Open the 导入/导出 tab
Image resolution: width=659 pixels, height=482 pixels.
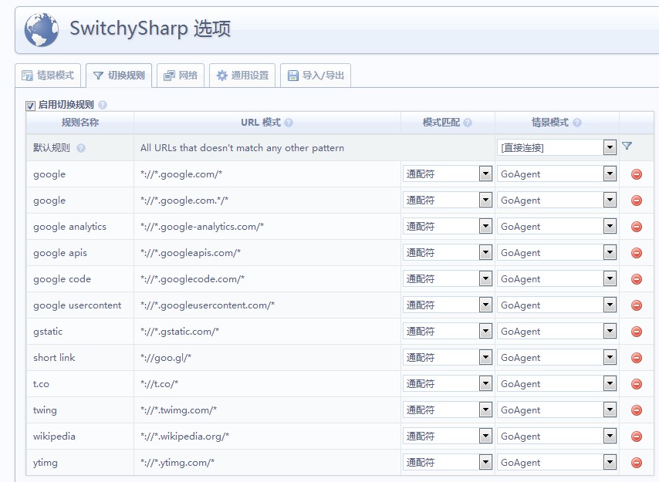click(316, 76)
